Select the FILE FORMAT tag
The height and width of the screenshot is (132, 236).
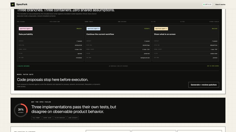36,118
